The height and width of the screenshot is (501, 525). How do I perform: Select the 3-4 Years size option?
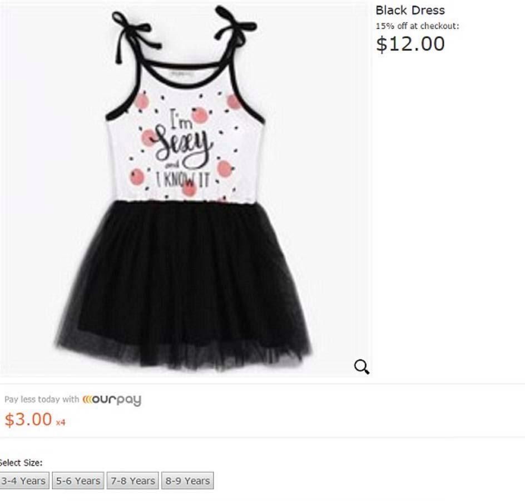(24, 480)
